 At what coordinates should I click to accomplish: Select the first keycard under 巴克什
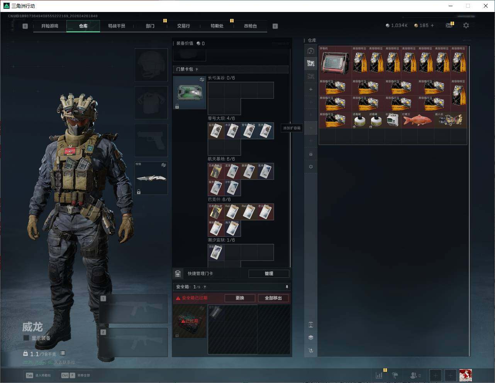(x=216, y=212)
